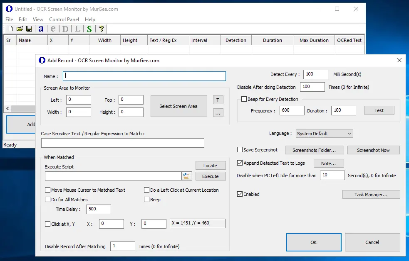Click the beep Duration field
409x261 pixels.
tap(344, 110)
